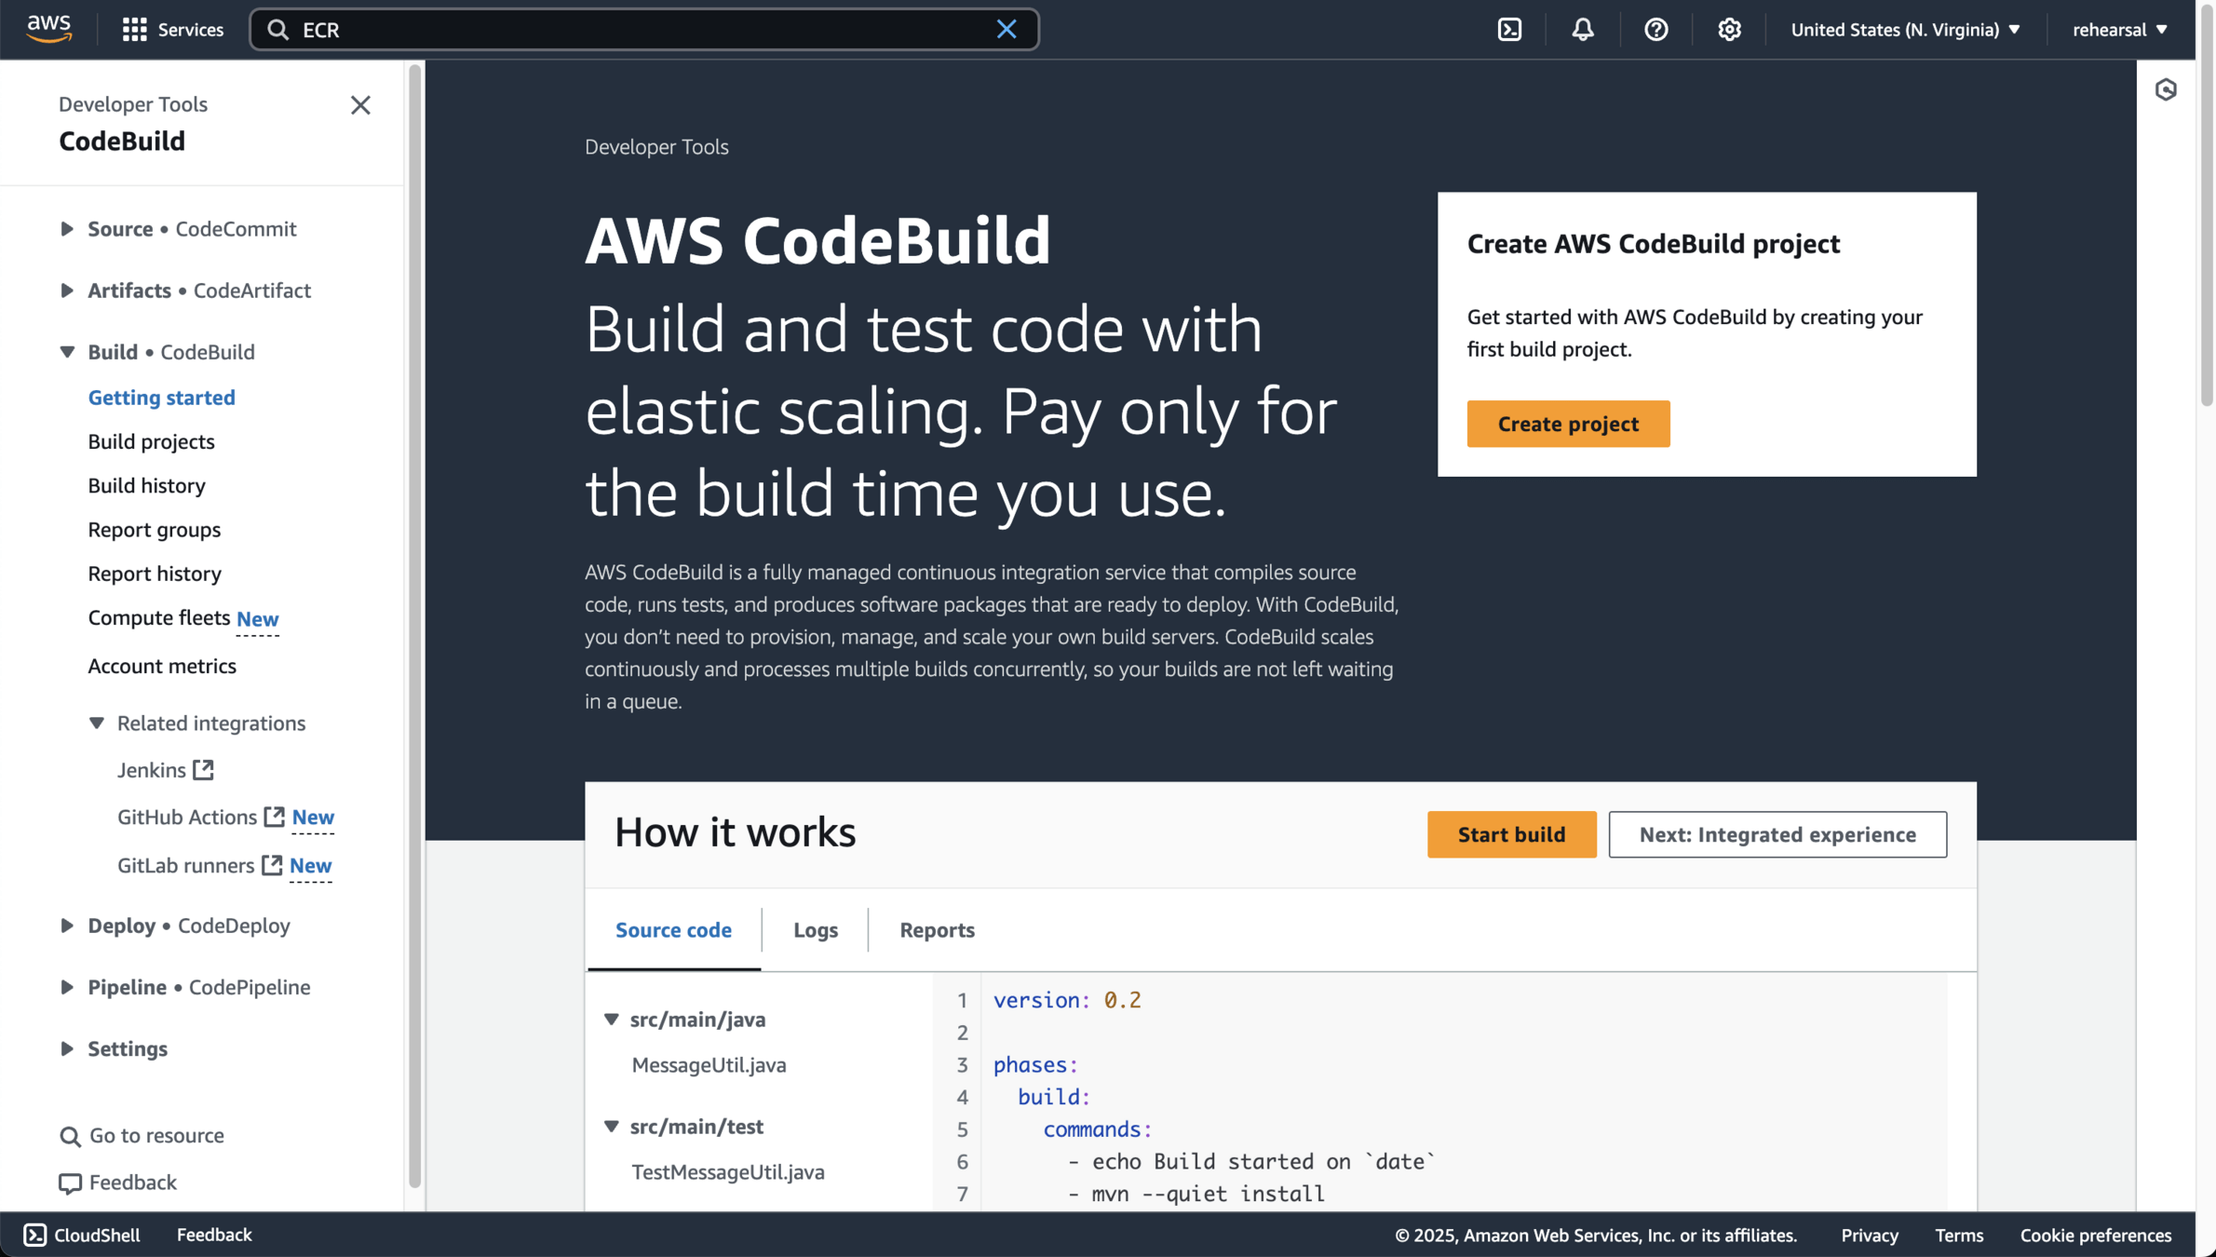Open the rehearsal account dropdown

tap(2119, 30)
